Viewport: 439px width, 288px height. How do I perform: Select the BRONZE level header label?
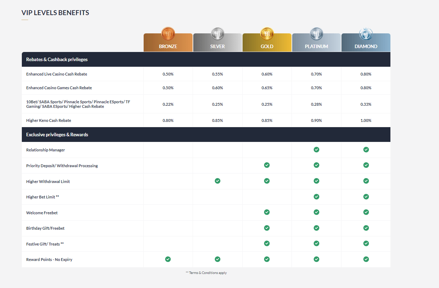click(x=168, y=46)
